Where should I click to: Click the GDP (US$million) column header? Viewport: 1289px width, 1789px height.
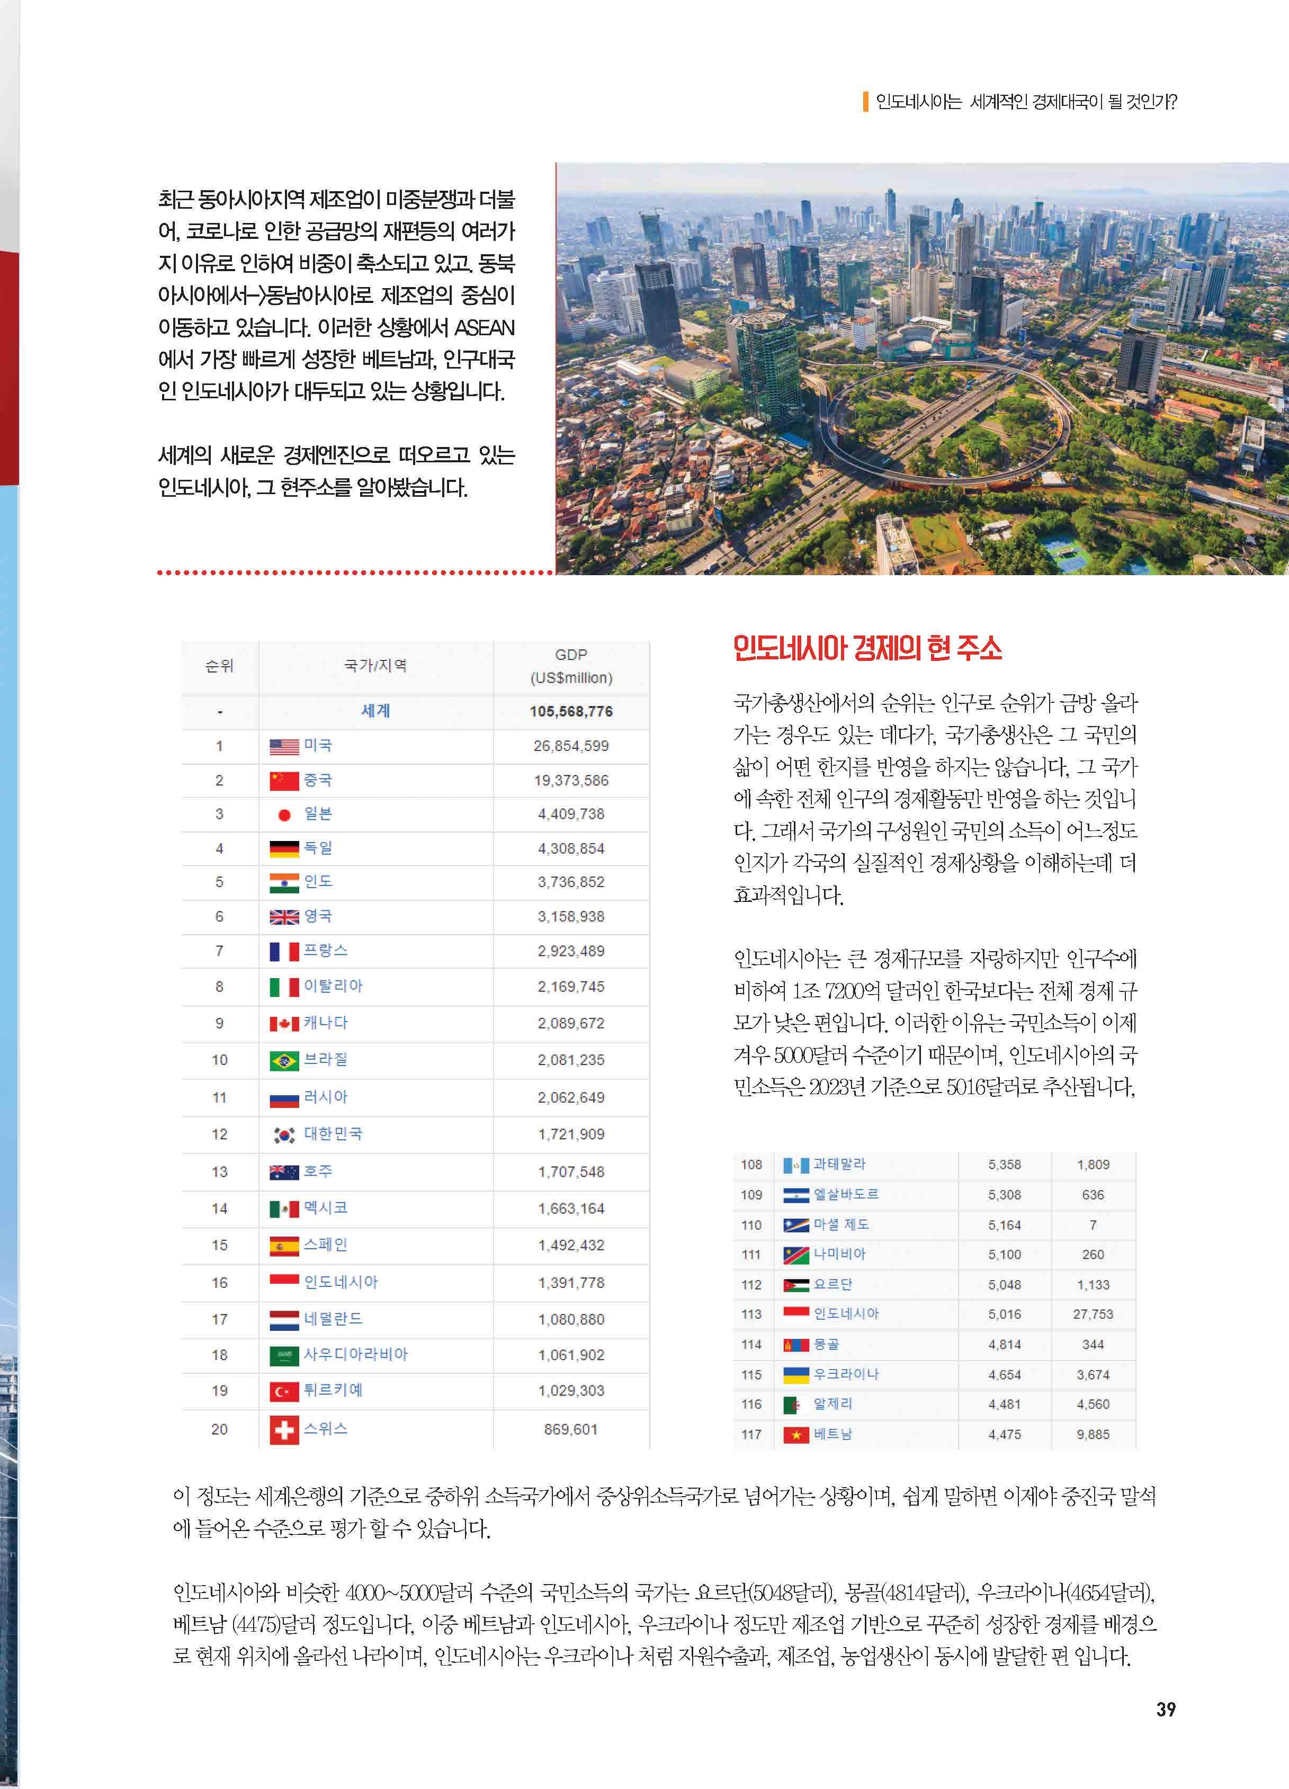[571, 667]
